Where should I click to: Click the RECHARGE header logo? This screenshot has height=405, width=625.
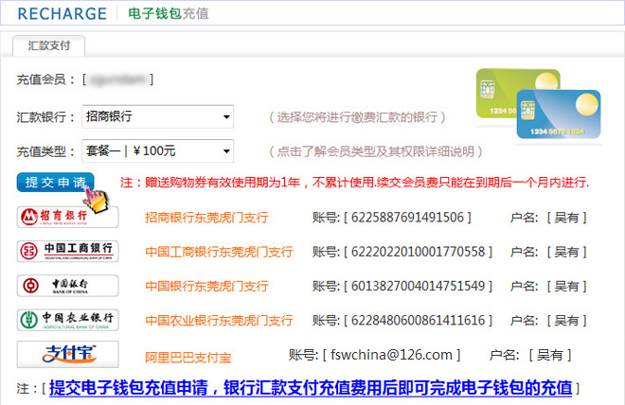point(60,13)
